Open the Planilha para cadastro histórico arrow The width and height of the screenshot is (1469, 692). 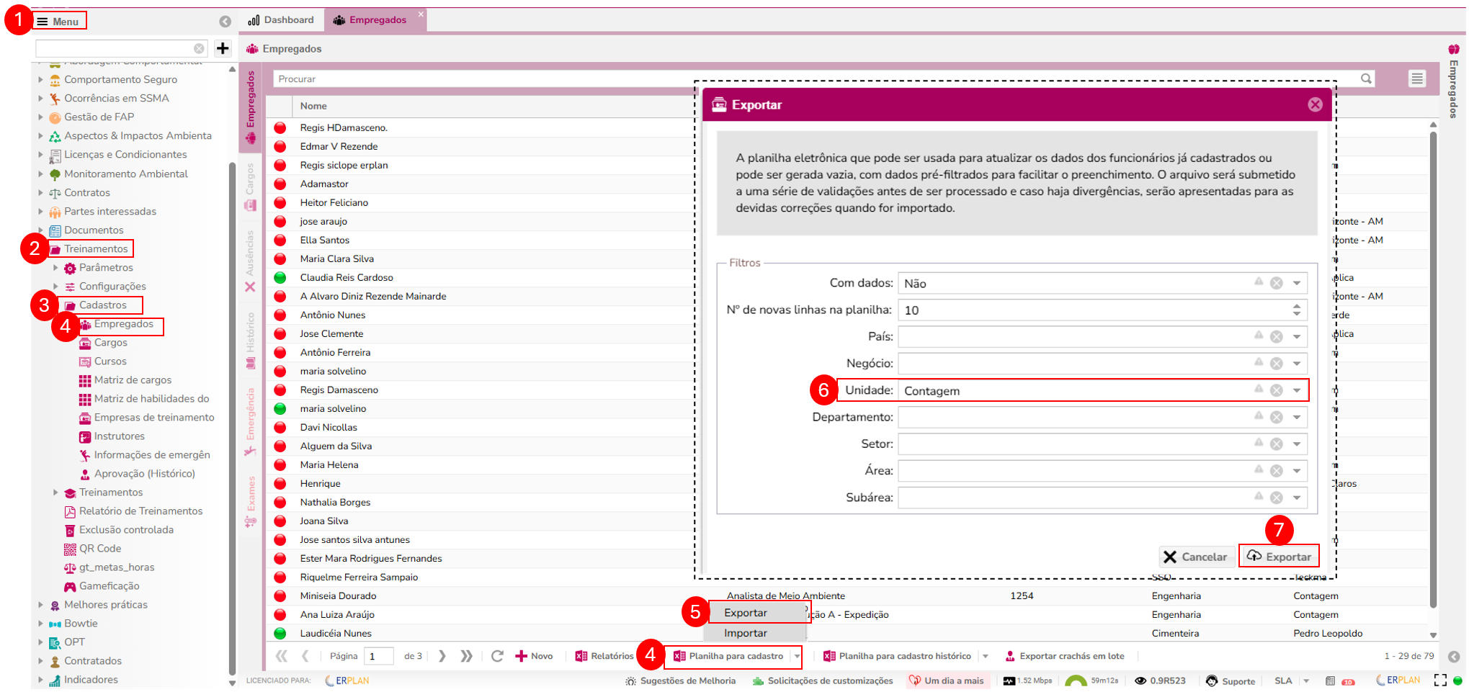pyautogui.click(x=986, y=656)
